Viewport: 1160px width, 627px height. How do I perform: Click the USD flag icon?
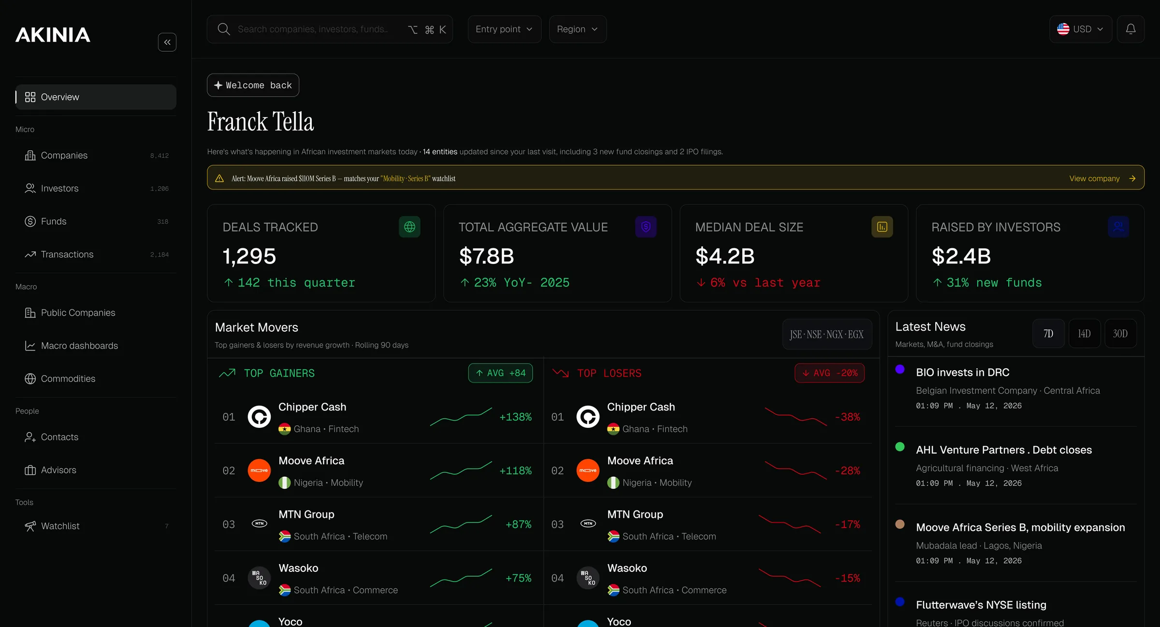[x=1063, y=29]
